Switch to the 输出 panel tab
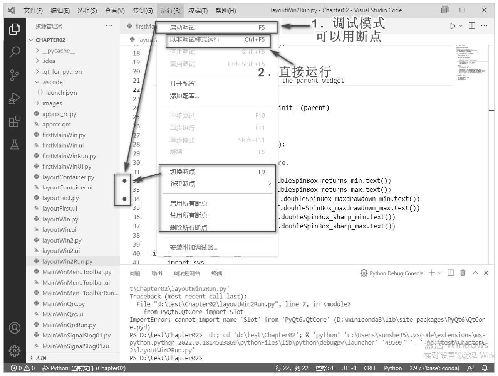 [x=157, y=273]
